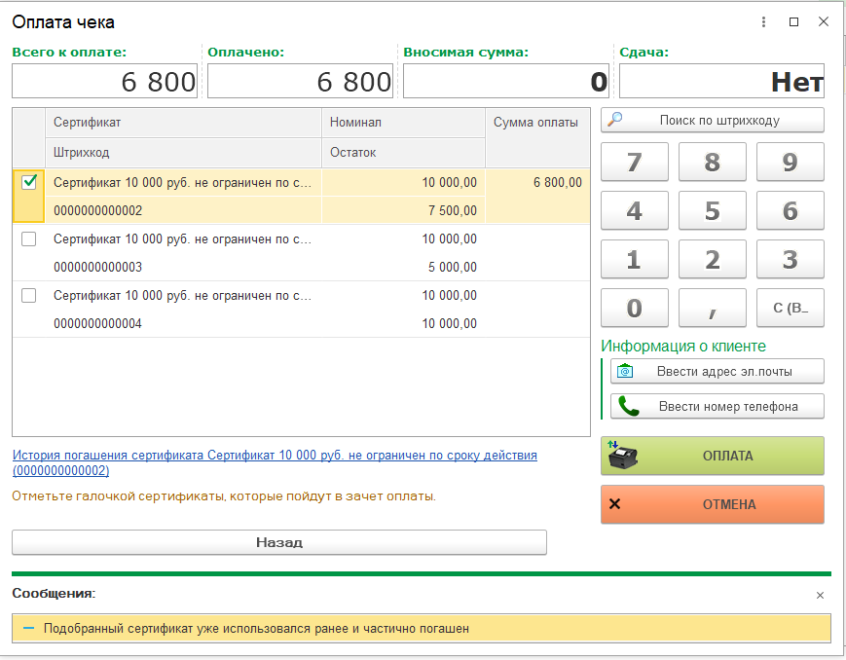846x660 pixels.
Task: Click Остаток column header
Action: 403,153
